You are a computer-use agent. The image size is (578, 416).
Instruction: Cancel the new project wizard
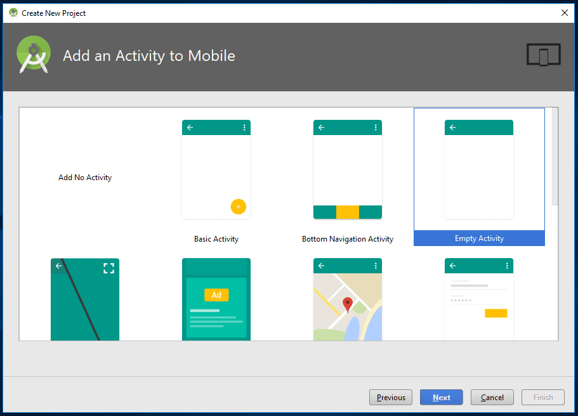pos(492,398)
